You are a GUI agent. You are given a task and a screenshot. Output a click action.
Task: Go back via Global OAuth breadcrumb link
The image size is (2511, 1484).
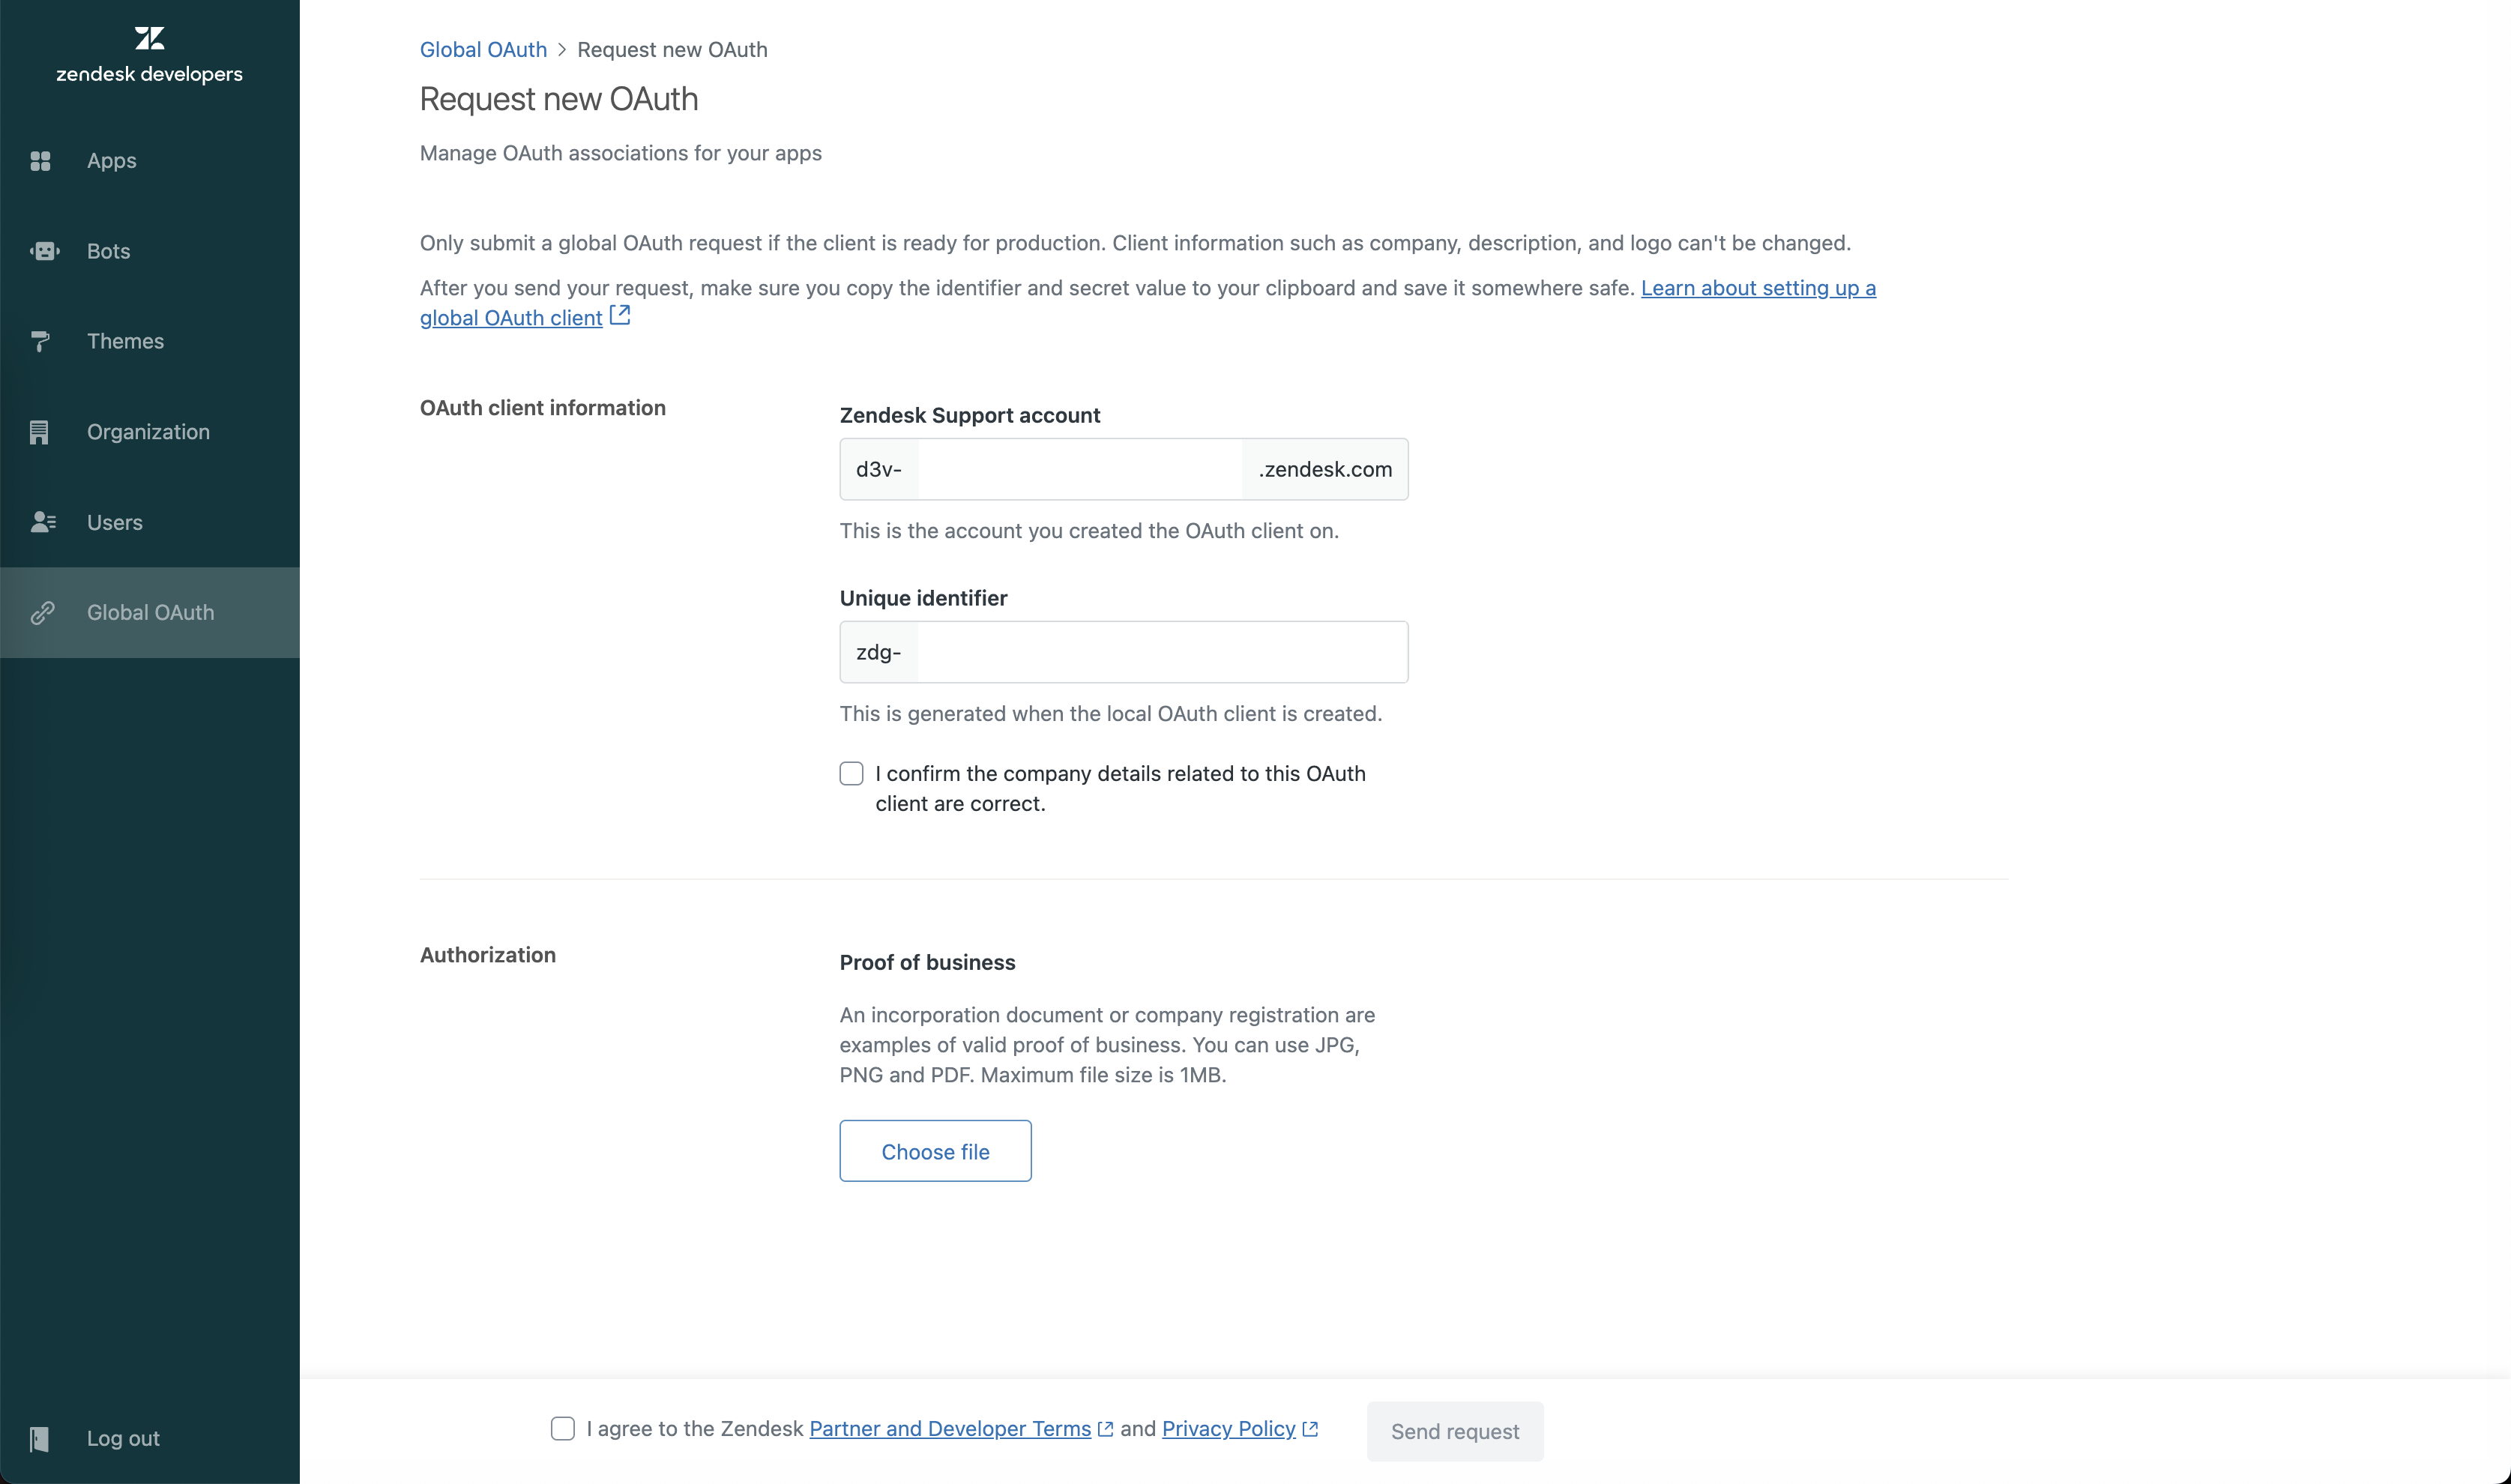coord(483,50)
